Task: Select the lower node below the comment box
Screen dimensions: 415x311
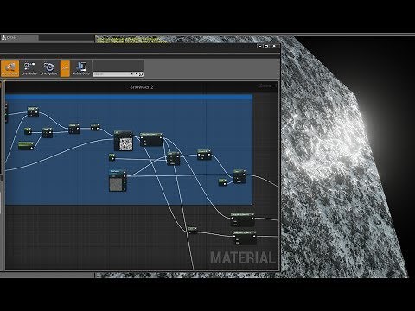Action: pyautogui.click(x=244, y=238)
